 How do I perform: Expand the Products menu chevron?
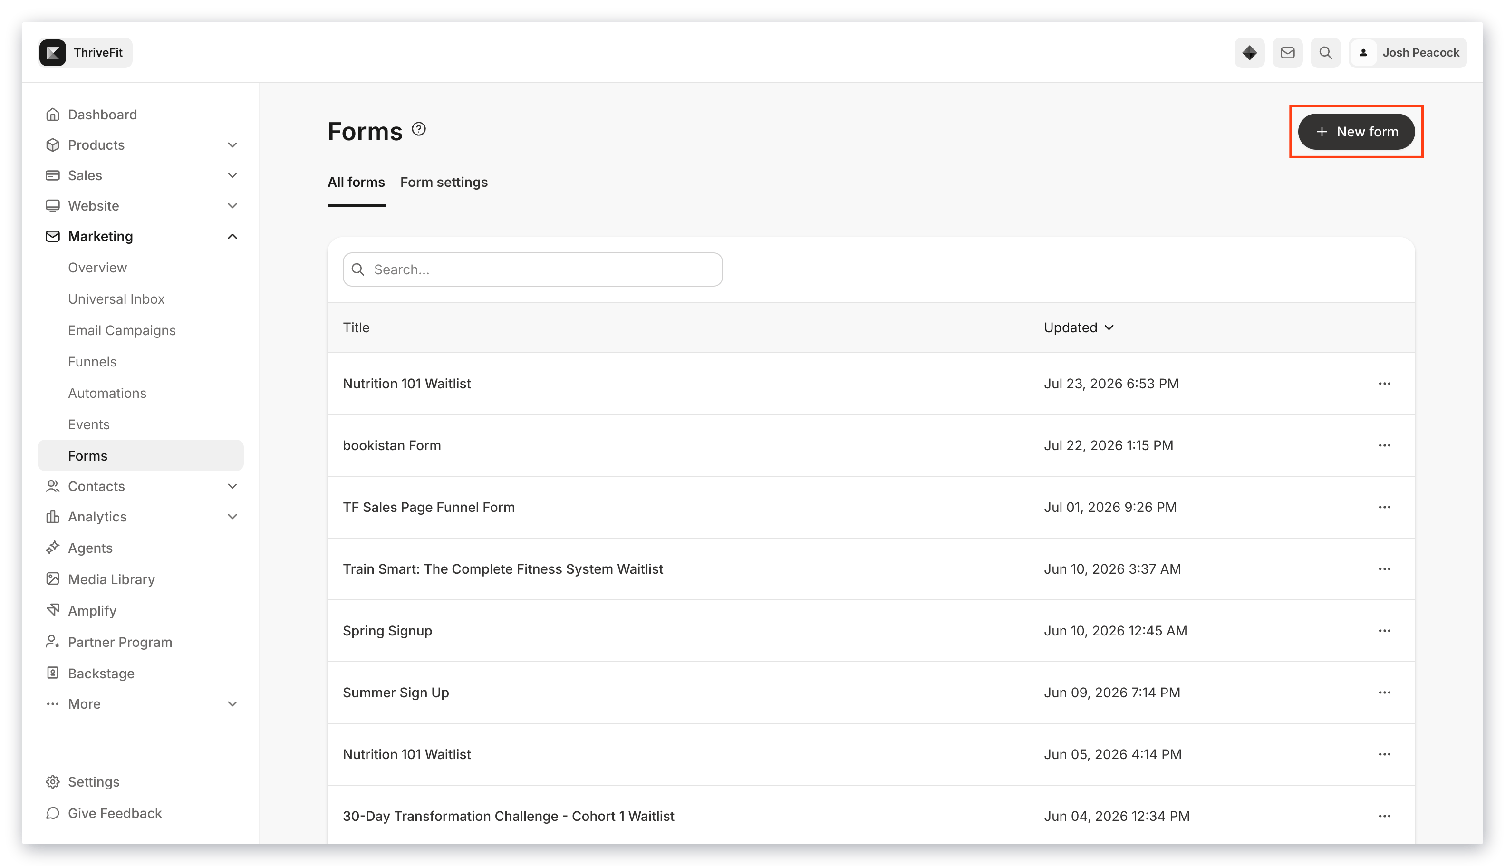click(x=232, y=144)
